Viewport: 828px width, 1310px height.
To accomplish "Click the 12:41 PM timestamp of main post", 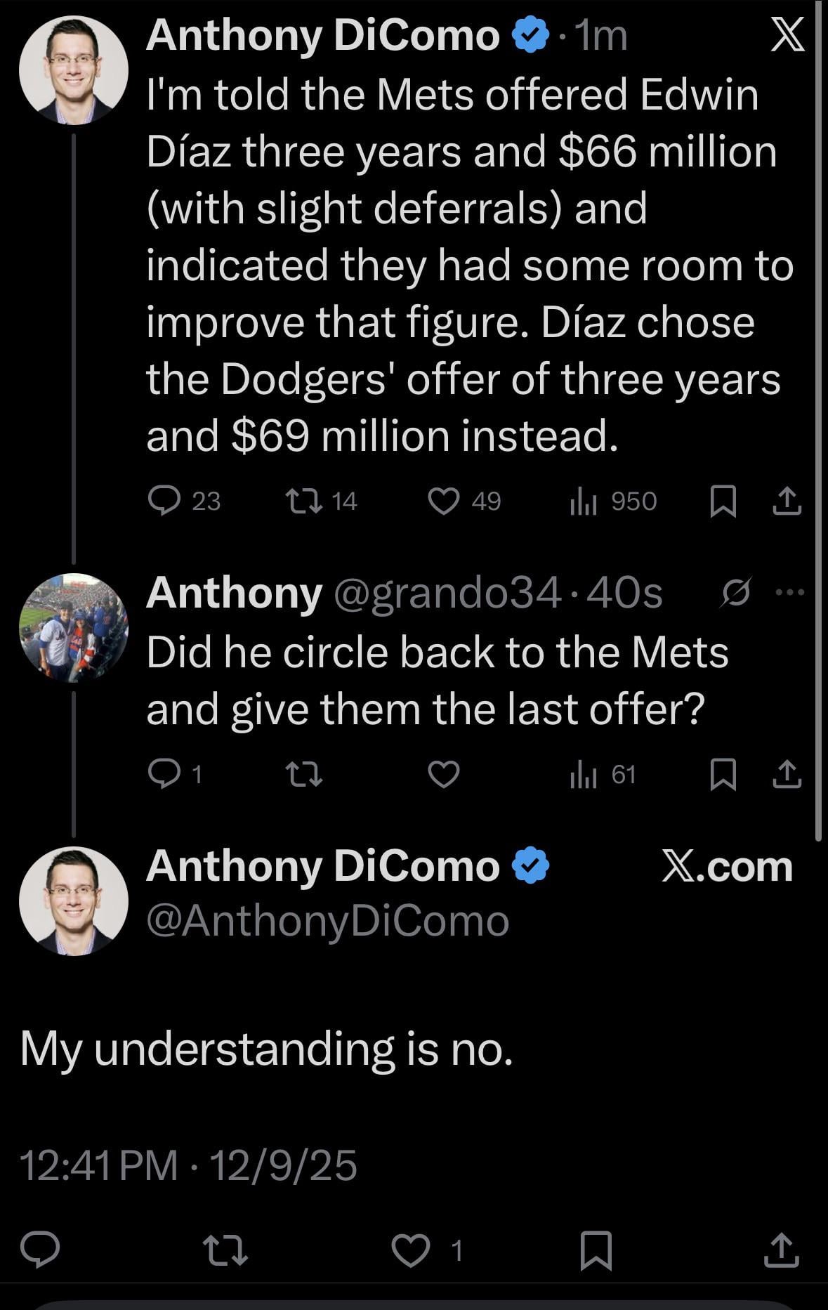I will [98, 1165].
